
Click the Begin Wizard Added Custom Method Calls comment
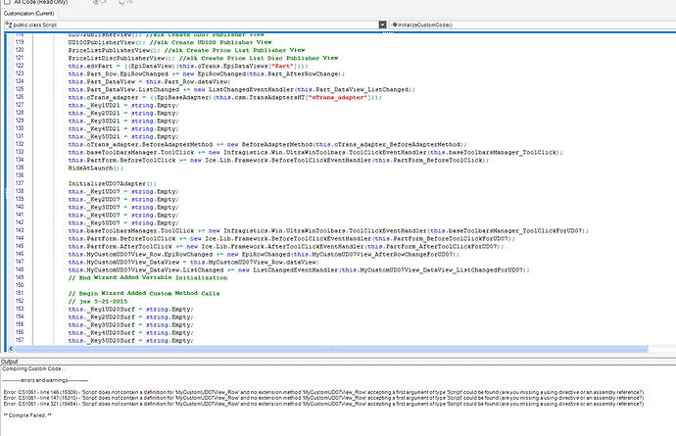click(144, 293)
